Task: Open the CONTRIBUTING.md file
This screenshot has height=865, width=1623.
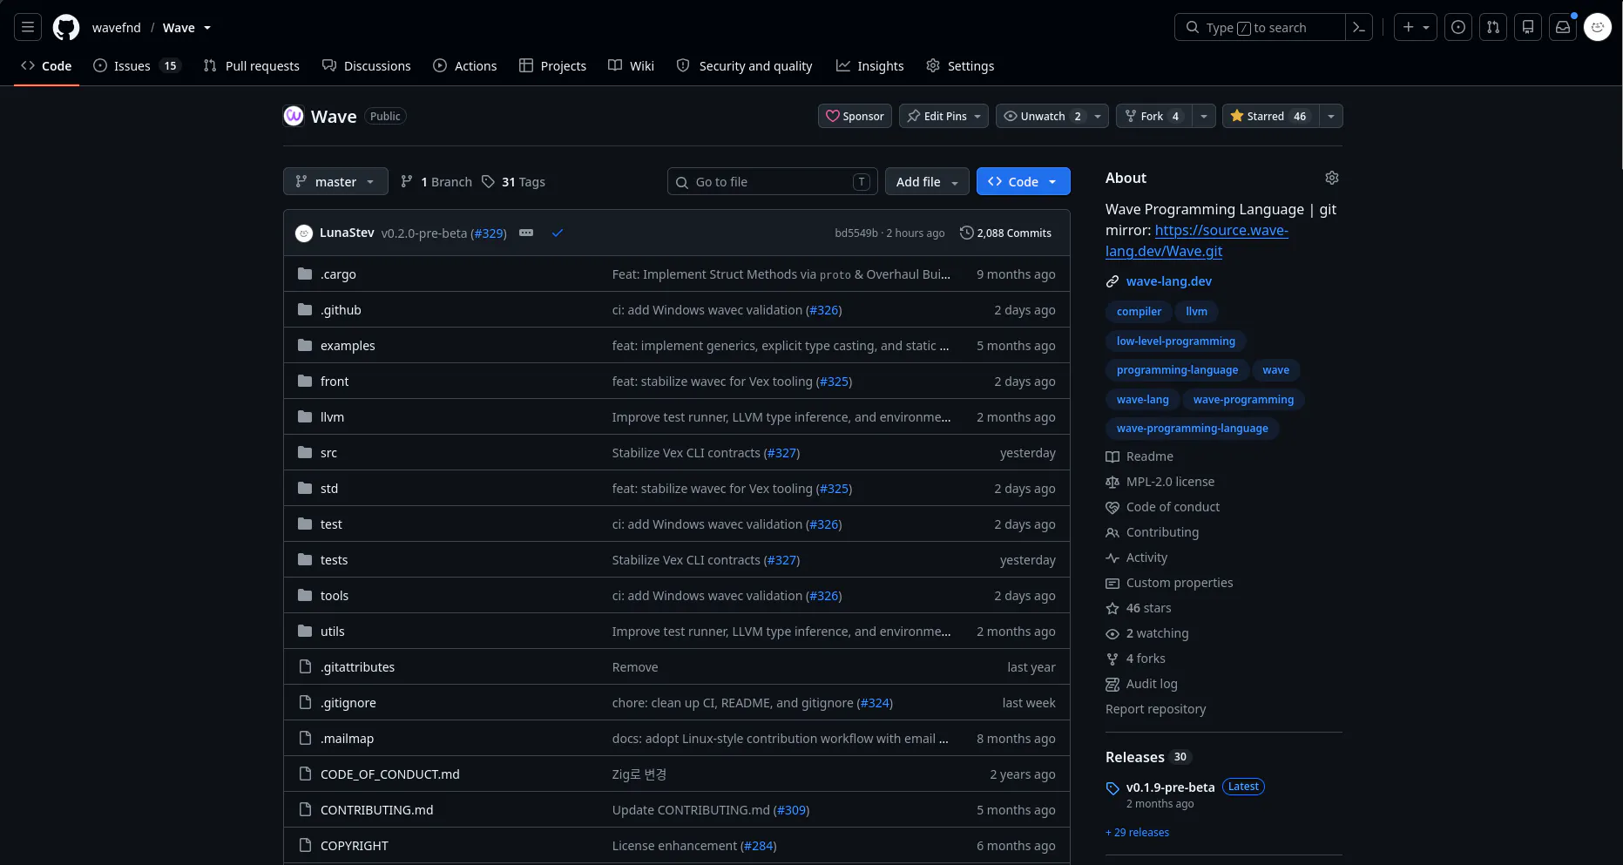Action: coord(376,810)
